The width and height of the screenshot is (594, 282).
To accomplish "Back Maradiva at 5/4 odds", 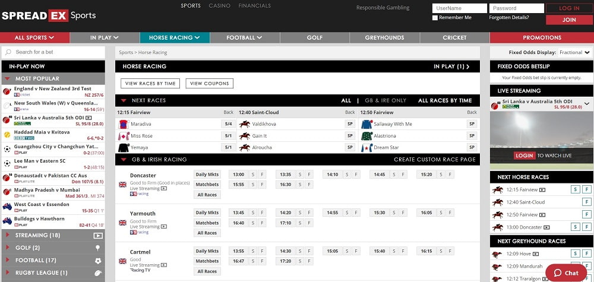I will (228, 124).
